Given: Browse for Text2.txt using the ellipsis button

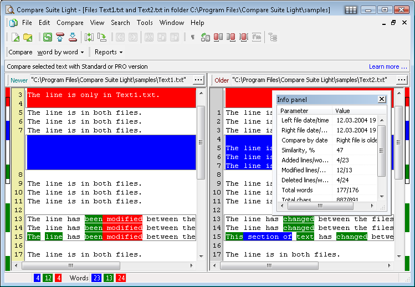Looking at the screenshot, I should 402,80.
